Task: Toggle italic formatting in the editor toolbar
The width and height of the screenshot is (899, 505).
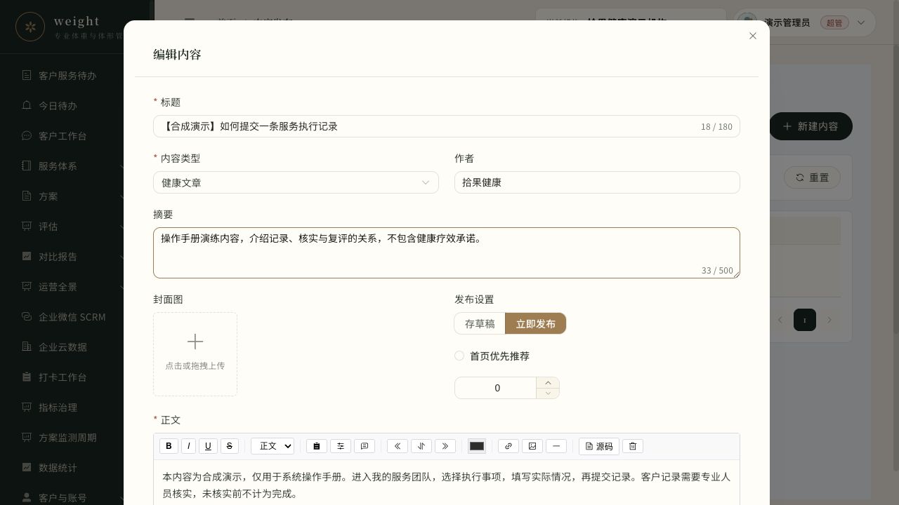Action: click(188, 446)
